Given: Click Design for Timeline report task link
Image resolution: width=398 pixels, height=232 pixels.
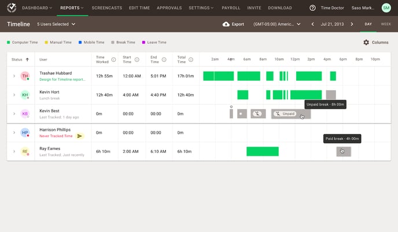Looking at the screenshot, I should (x=62, y=80).
